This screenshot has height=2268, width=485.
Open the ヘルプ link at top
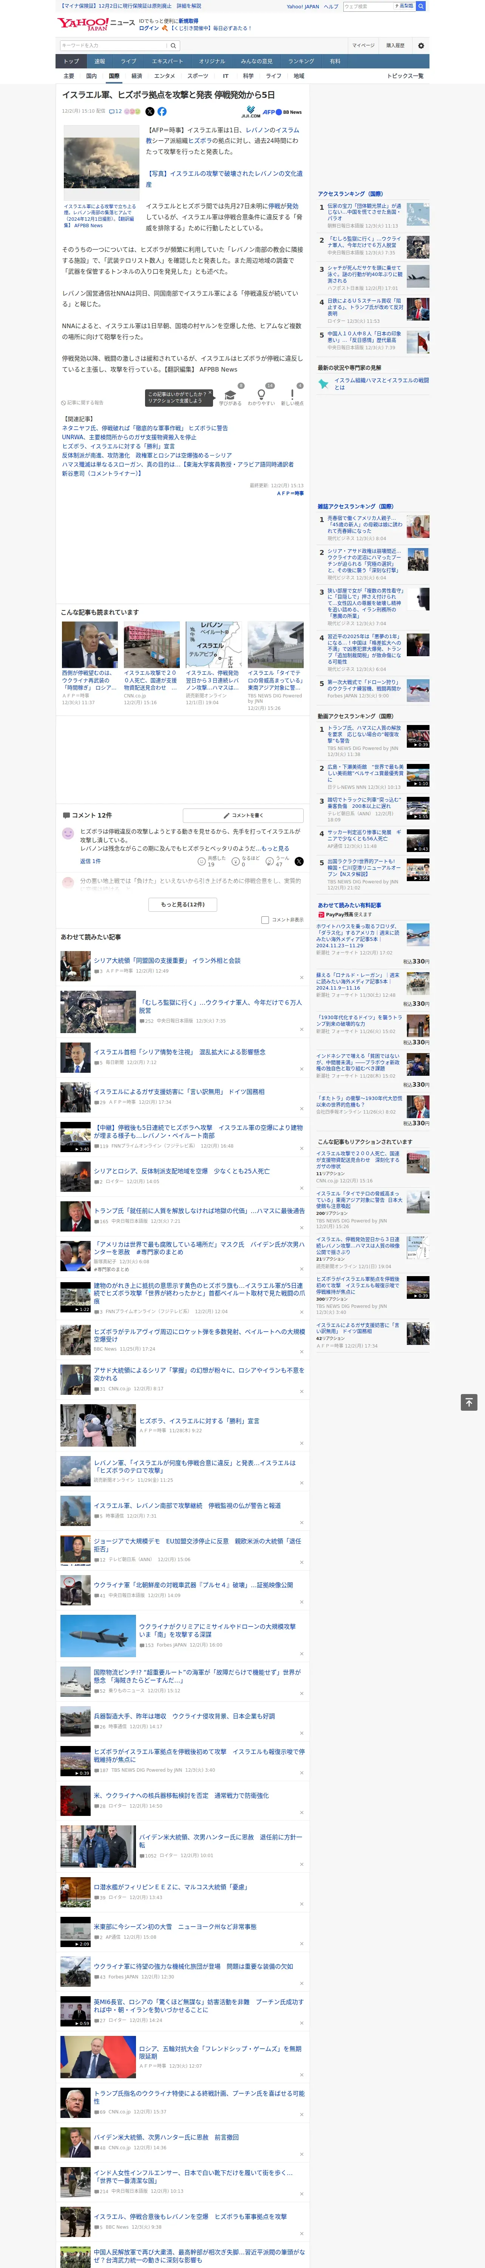point(331,6)
